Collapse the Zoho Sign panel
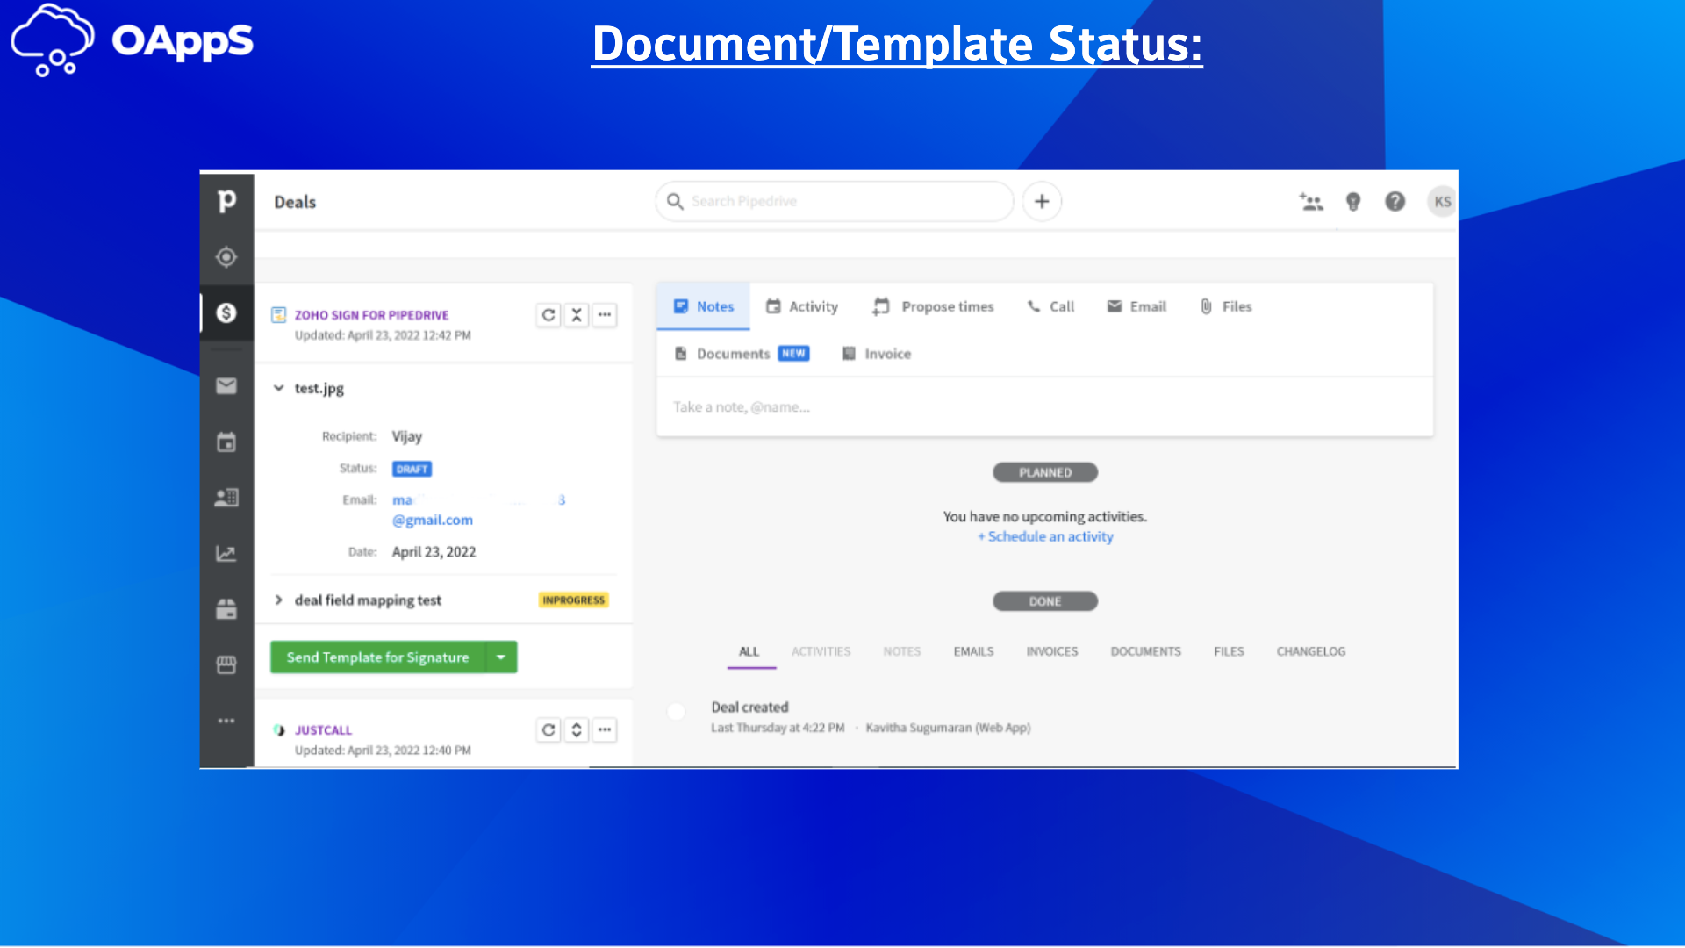1685x948 pixels. click(x=577, y=315)
